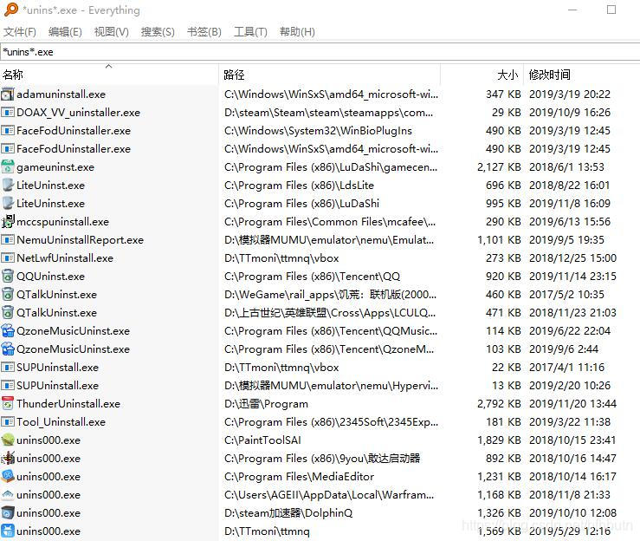Image resolution: width=640 pixels, height=541 pixels.
Task: Click the ThunderUninstall.exe file icon
Action: pos(7,404)
